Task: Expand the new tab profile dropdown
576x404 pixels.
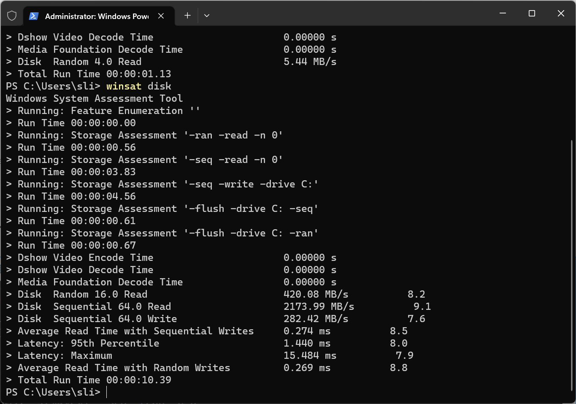Action: point(207,16)
